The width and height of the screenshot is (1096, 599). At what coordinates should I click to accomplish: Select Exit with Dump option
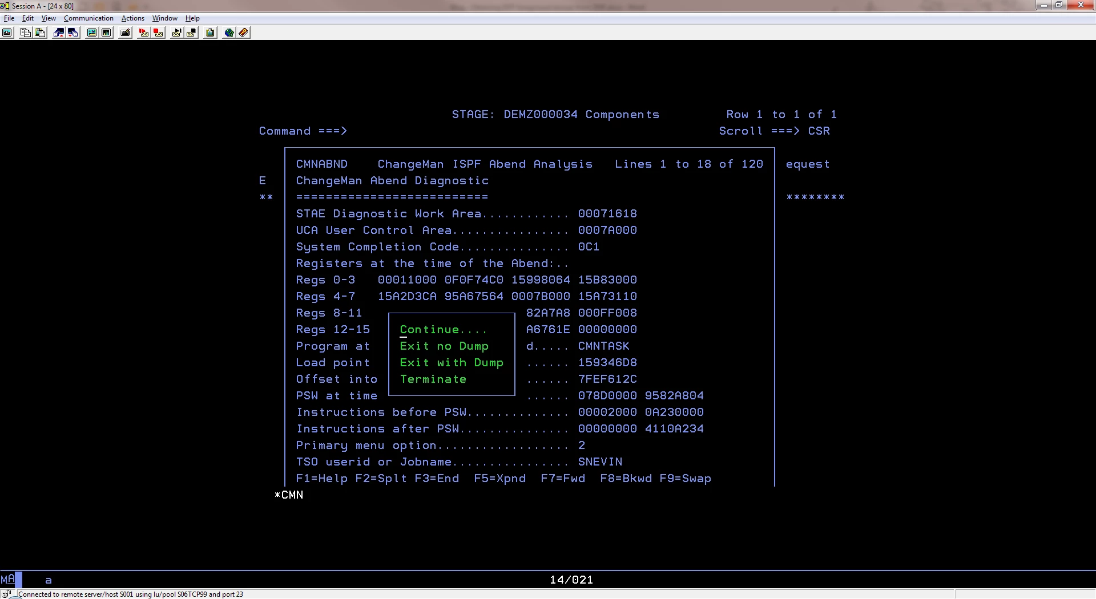pos(452,362)
